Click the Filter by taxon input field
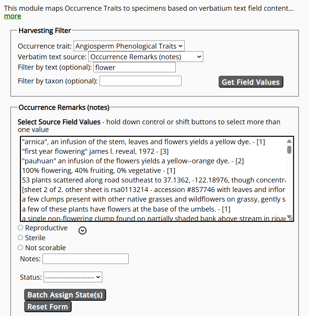 [140, 81]
